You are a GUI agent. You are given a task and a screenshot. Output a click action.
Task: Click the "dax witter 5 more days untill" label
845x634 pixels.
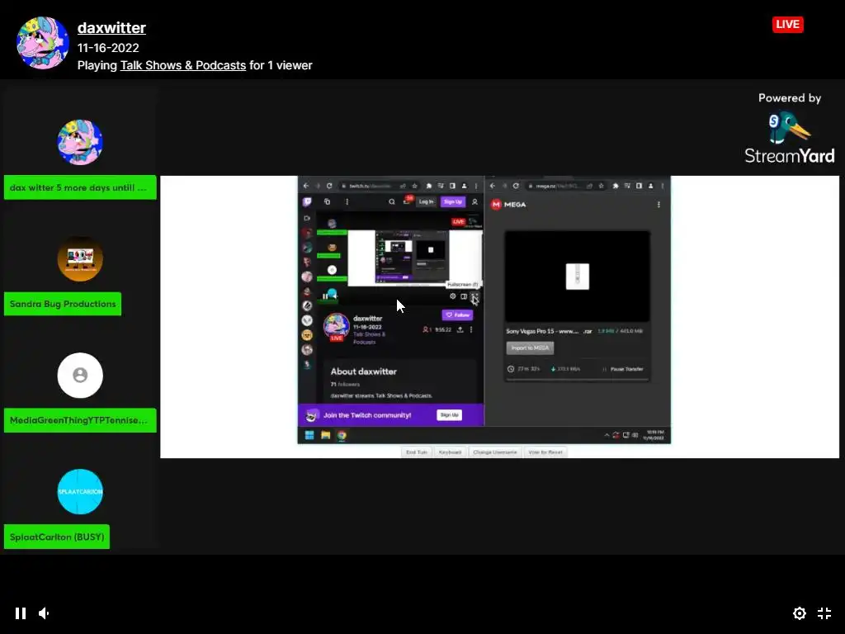pyautogui.click(x=80, y=187)
